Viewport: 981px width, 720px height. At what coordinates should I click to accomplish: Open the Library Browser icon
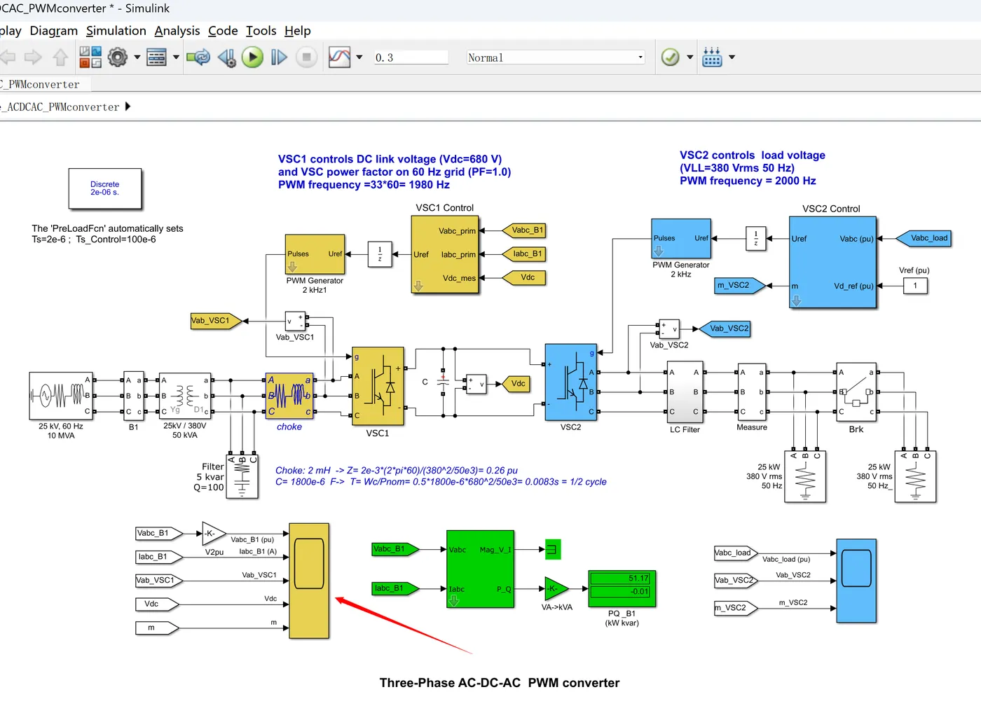pos(90,57)
